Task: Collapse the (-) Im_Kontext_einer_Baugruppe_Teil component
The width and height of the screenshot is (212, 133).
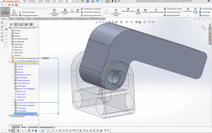Action: 10,61
